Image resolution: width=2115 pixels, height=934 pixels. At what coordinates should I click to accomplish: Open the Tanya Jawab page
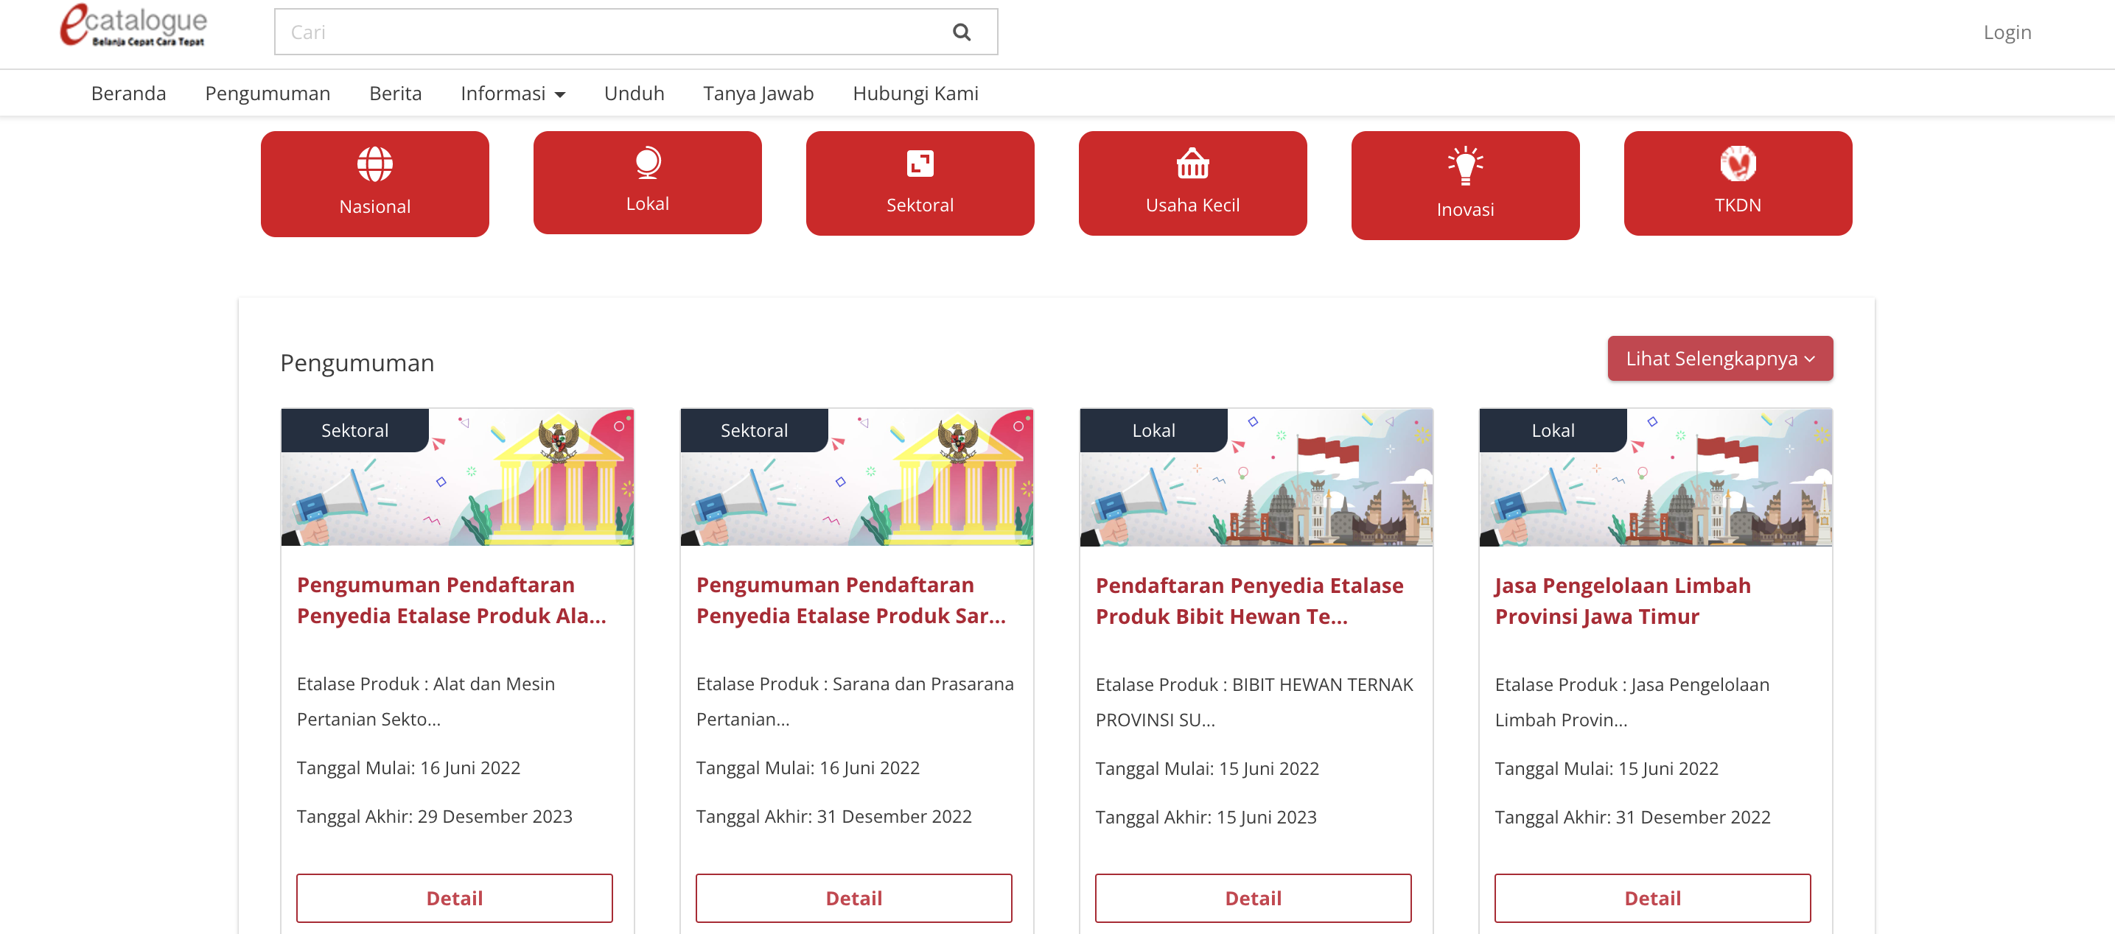coord(758,94)
